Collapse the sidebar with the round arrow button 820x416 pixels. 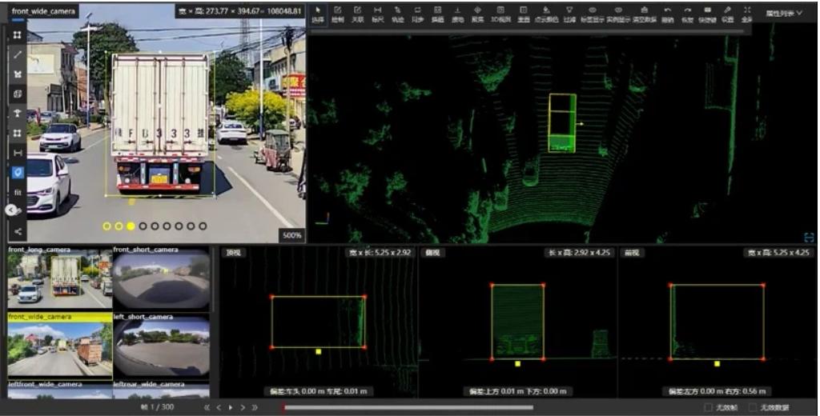[x=11, y=210]
